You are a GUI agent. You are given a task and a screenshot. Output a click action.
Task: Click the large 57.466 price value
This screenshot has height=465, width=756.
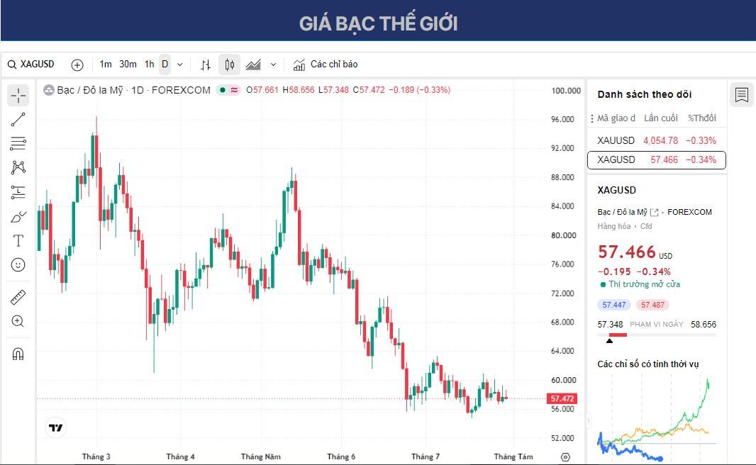click(x=627, y=252)
